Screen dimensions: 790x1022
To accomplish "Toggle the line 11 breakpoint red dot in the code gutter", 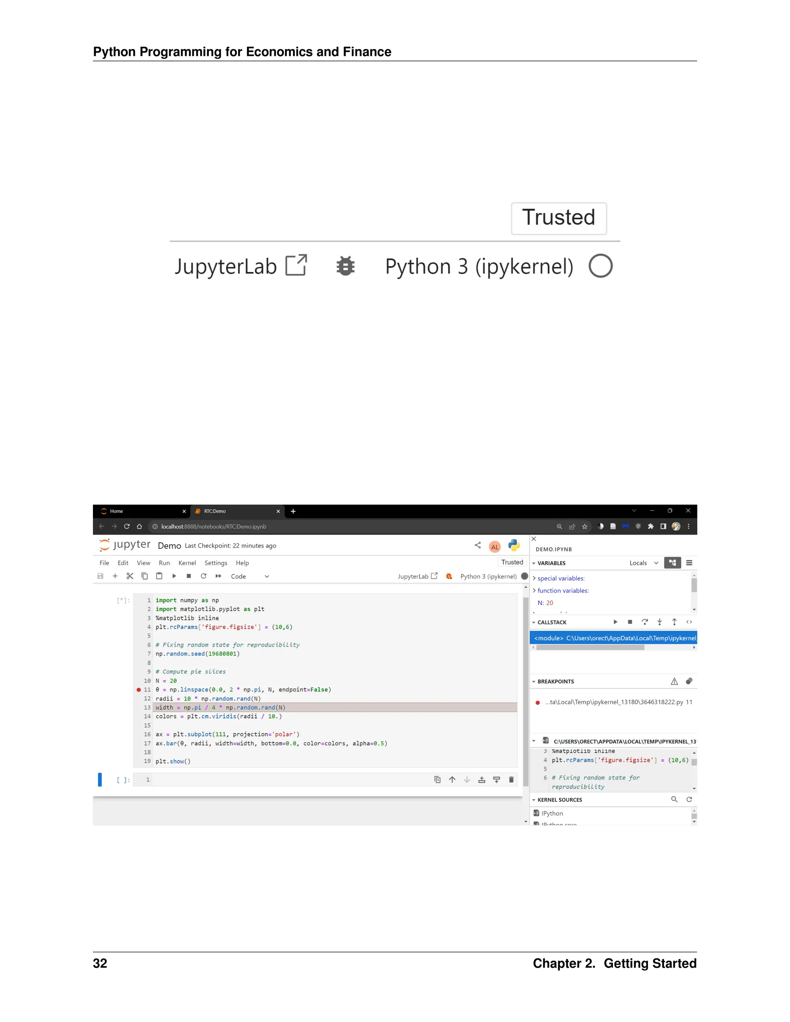I will (x=138, y=690).
